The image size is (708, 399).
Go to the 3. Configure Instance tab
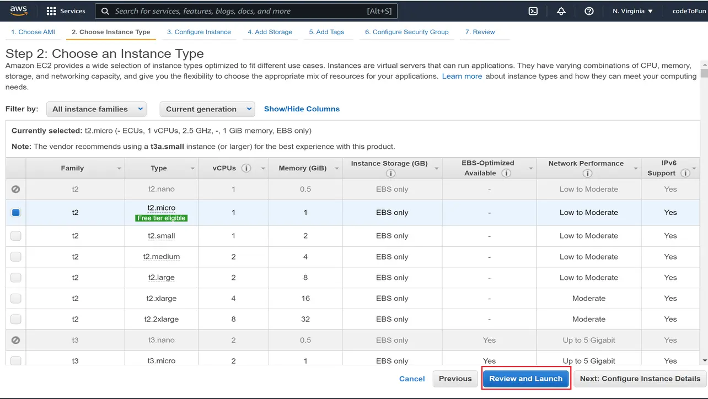click(199, 32)
